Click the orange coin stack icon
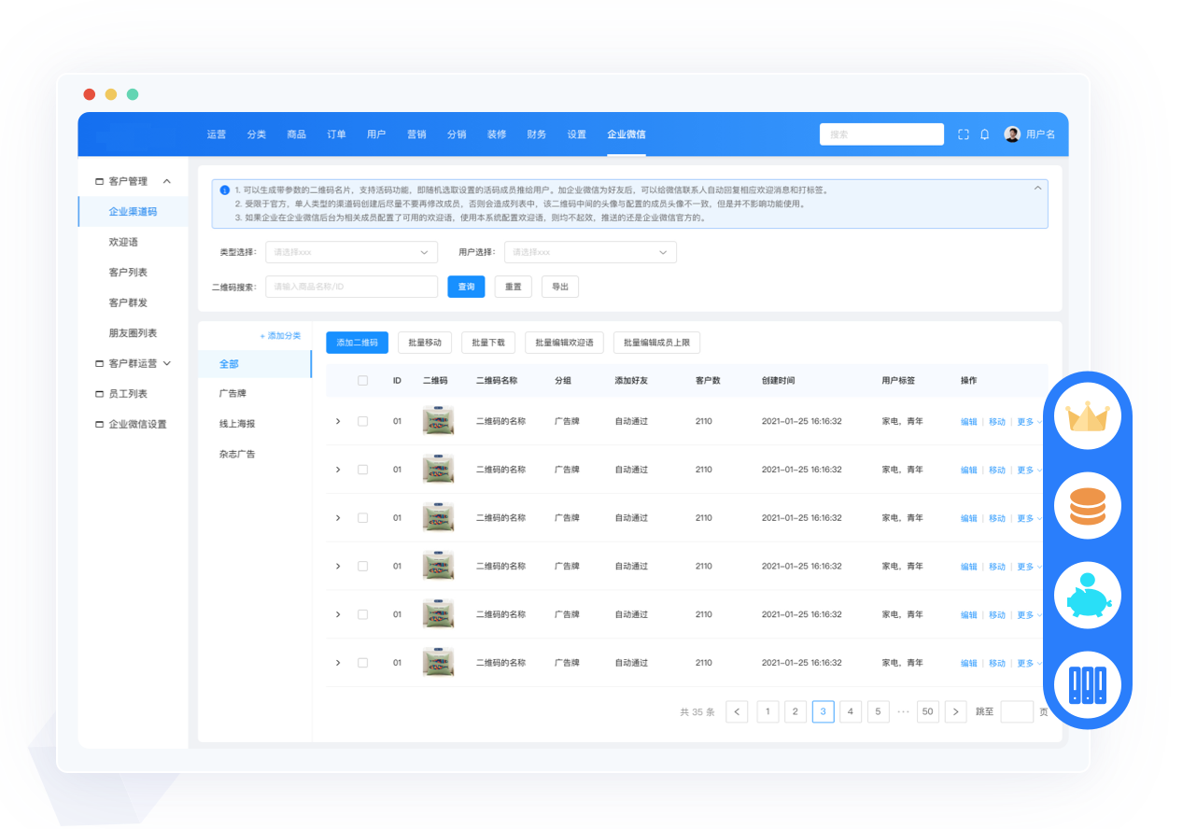The height and width of the screenshot is (829, 1197). pyautogui.click(x=1087, y=505)
